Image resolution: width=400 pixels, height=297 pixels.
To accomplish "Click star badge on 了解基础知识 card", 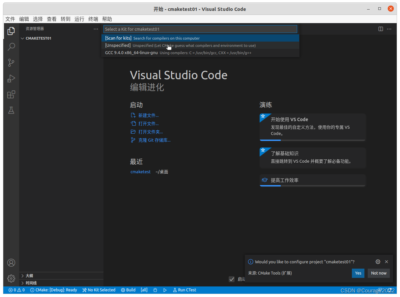I will [x=263, y=150].
